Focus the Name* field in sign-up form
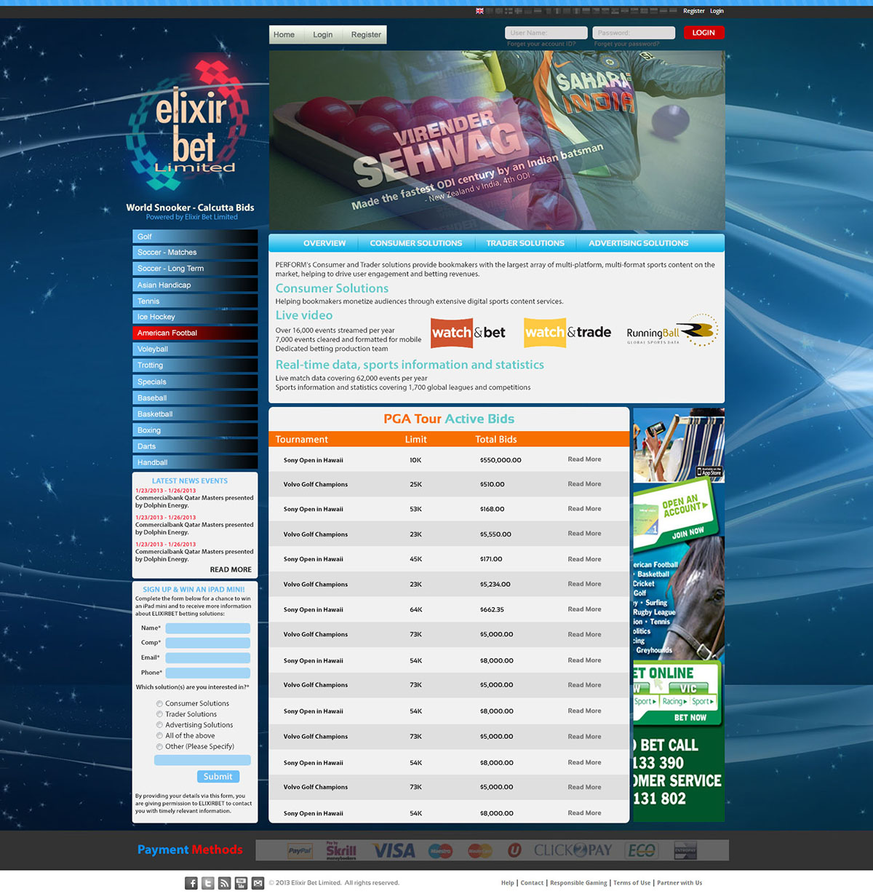Viewport: 873px width, 894px height. [x=208, y=628]
